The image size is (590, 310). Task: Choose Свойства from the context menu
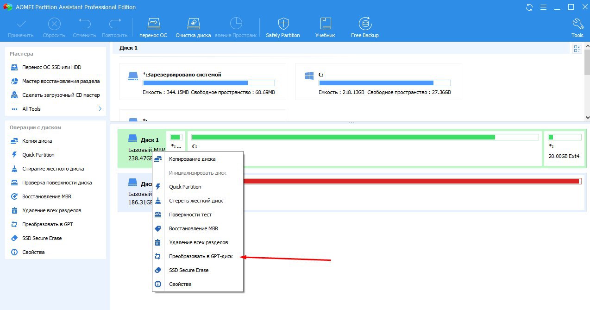pyautogui.click(x=198, y=284)
